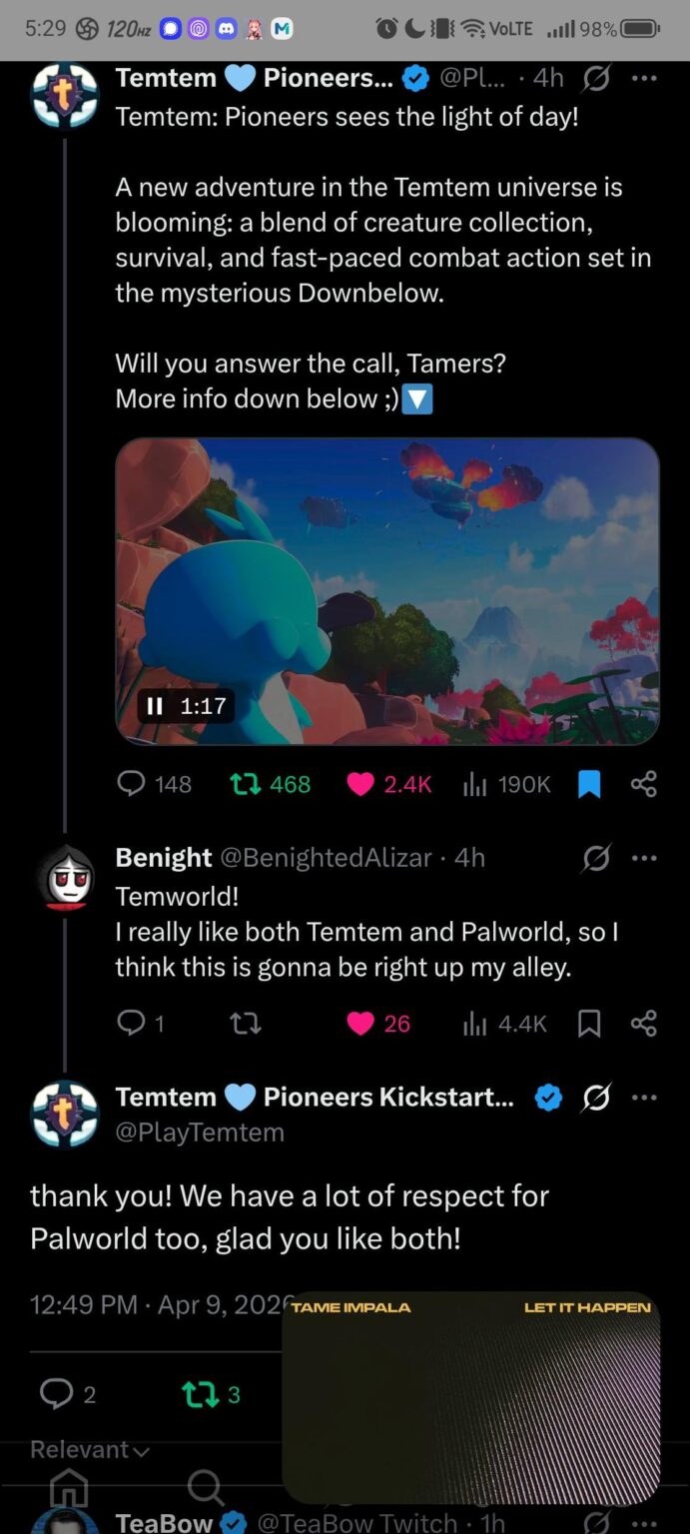Unbookmark the Temtem Pioneers announcement tweet
690x1534 pixels.
coord(588,784)
